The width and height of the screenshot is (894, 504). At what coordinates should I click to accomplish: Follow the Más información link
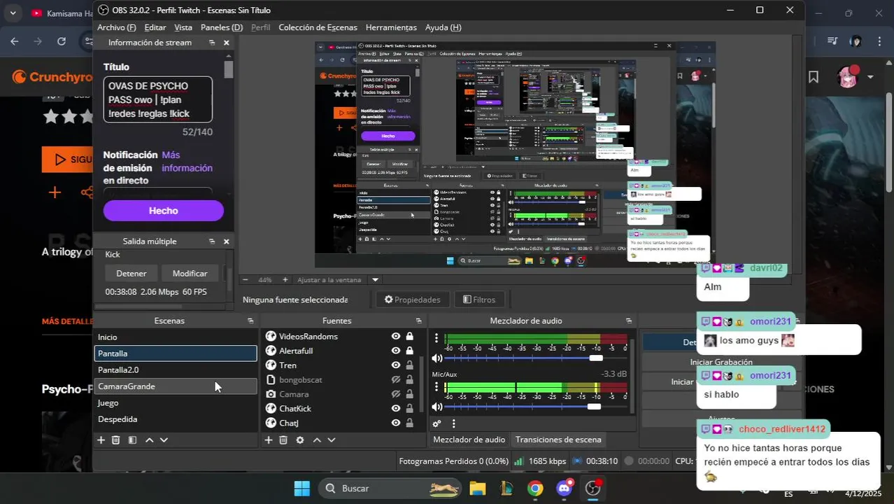pos(187,162)
